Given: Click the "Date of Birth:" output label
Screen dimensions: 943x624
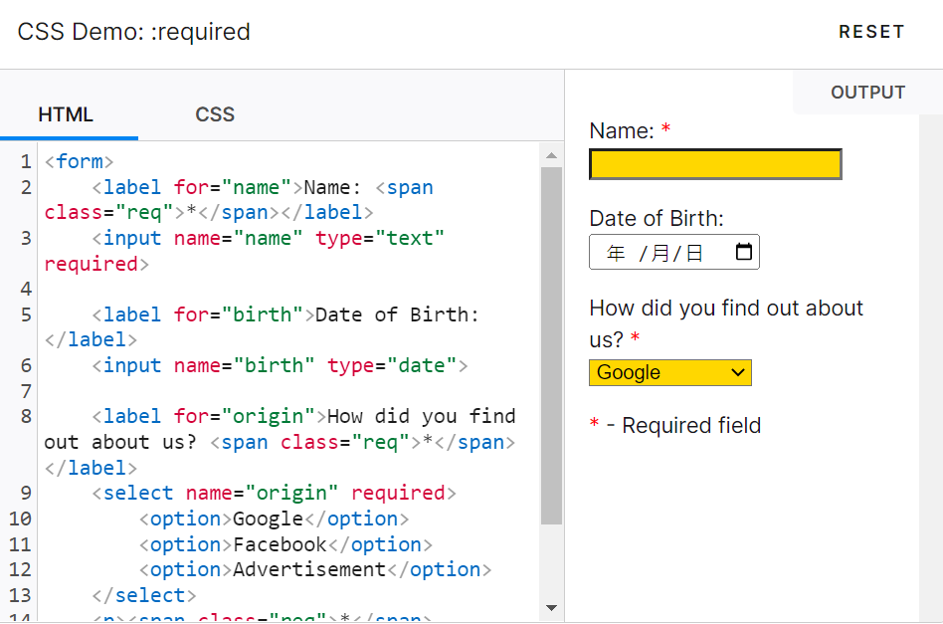Looking at the screenshot, I should (657, 219).
